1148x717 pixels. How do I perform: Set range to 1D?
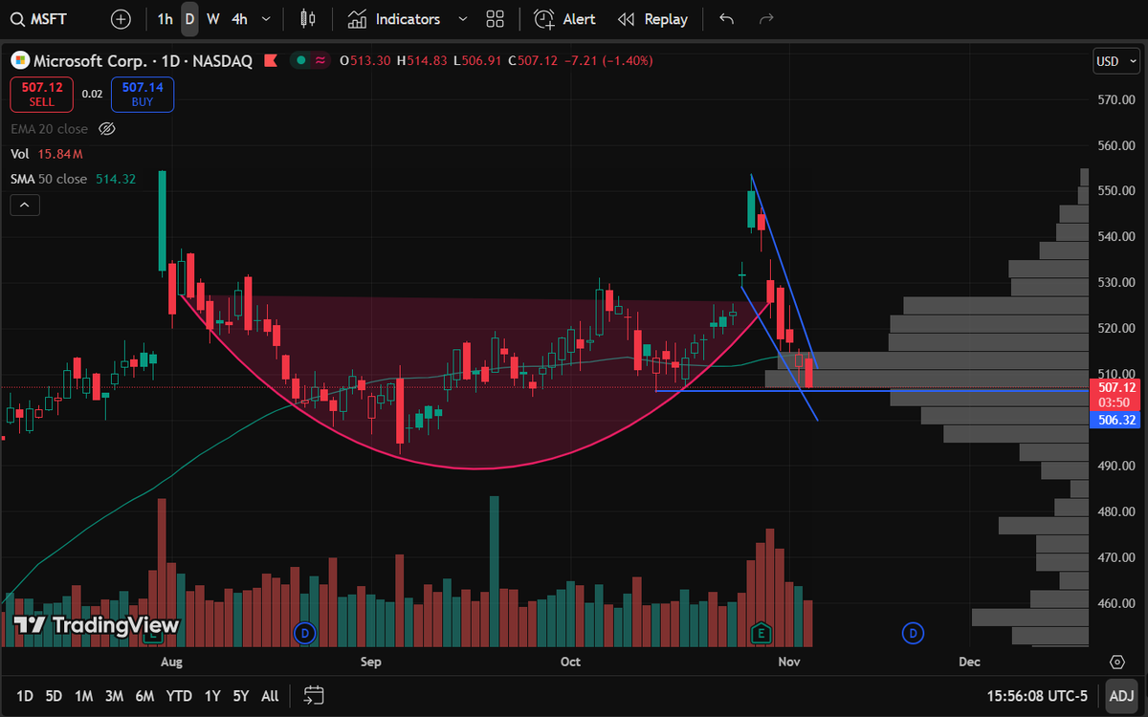point(25,696)
